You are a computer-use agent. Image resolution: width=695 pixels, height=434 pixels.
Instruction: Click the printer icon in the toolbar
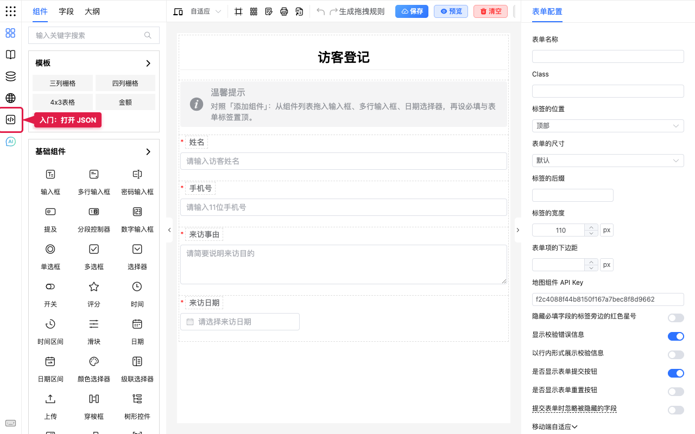tap(284, 11)
